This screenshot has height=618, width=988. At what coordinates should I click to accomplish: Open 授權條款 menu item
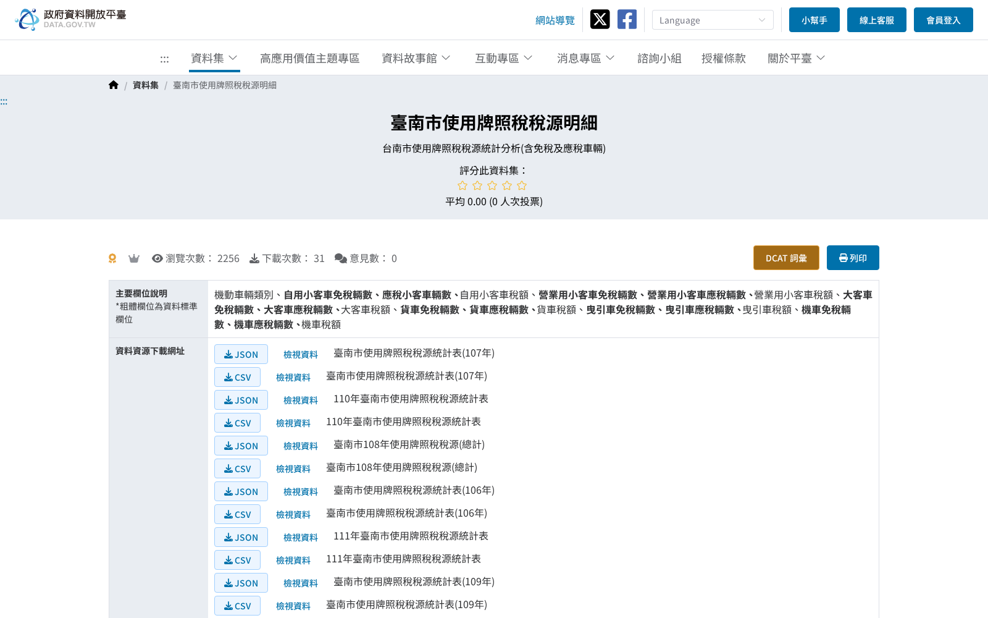pos(724,58)
